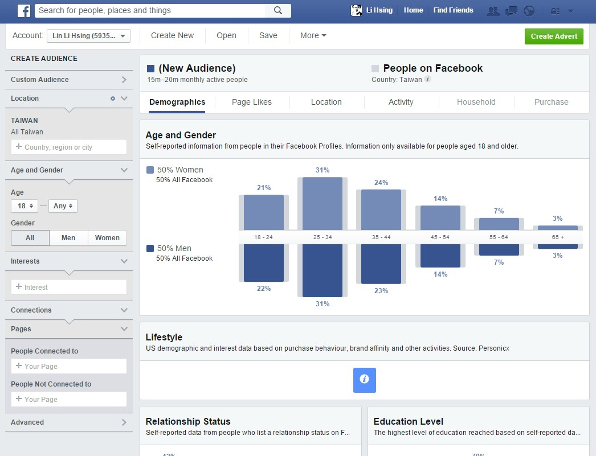
Task: Click the plus icon in Country, region field
Action: pos(19,146)
